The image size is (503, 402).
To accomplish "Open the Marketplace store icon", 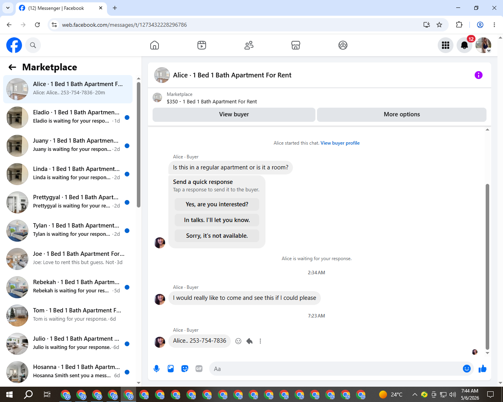I will click(296, 45).
